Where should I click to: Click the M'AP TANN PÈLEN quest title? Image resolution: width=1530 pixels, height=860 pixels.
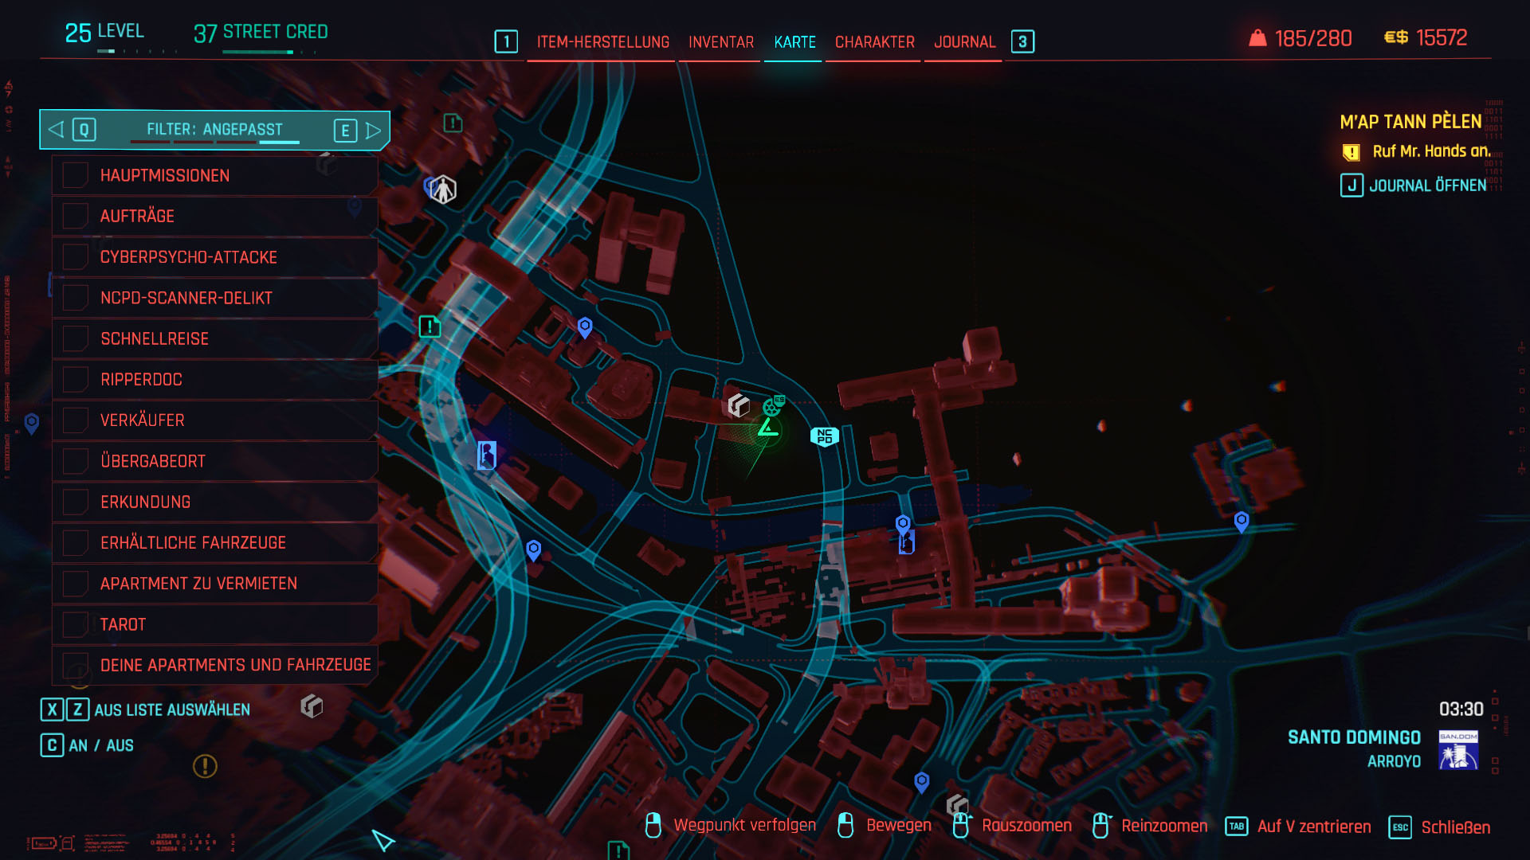tap(1410, 122)
